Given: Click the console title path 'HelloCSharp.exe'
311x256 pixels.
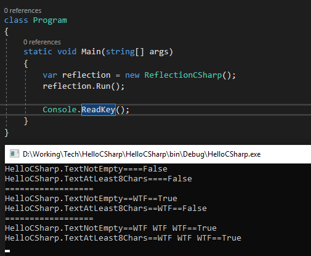Looking at the screenshot, I should [234, 154].
